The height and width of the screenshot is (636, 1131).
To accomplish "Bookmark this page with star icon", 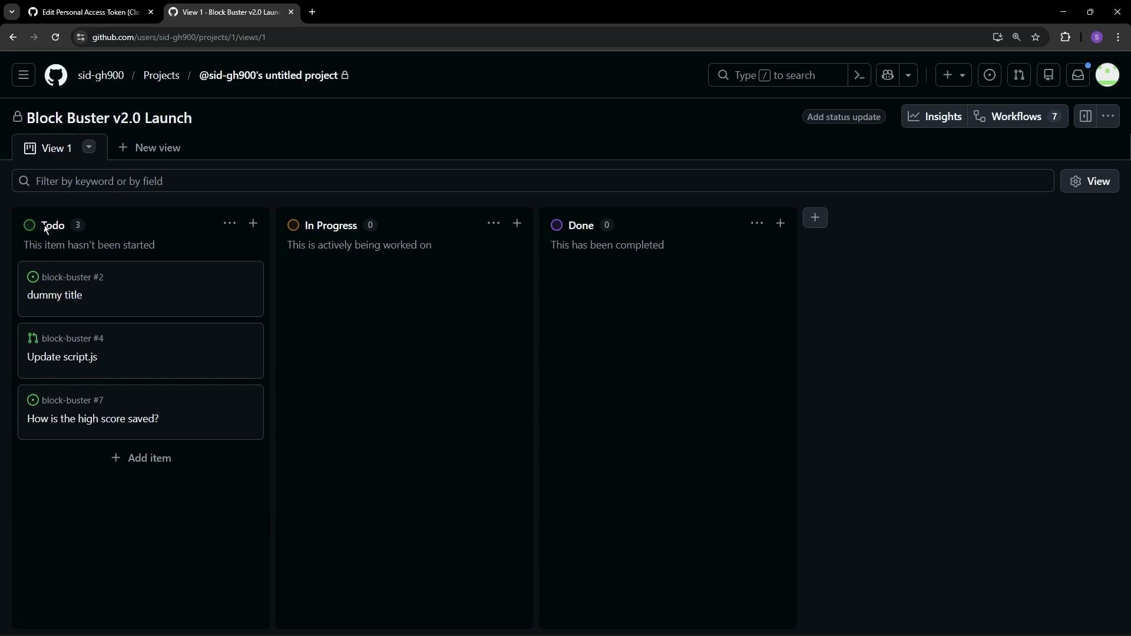I will click(1036, 37).
